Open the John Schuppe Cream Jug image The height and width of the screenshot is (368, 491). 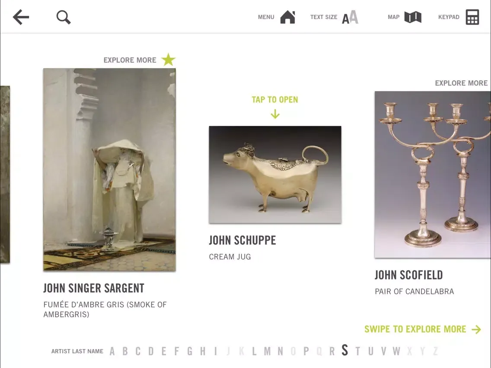point(275,174)
